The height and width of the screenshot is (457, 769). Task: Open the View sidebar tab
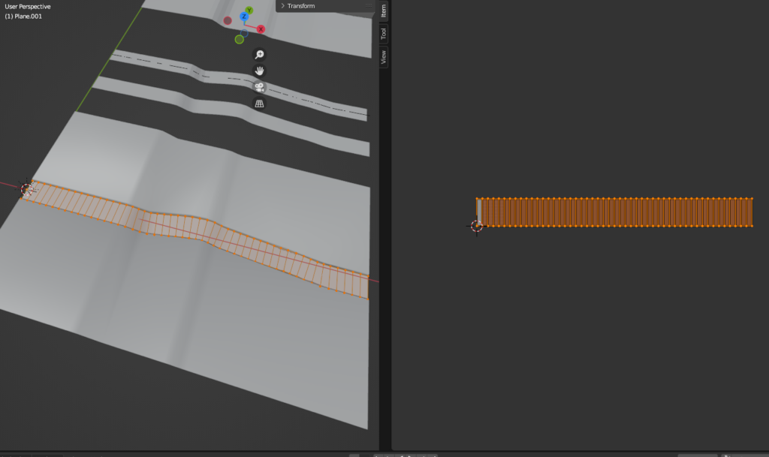384,57
